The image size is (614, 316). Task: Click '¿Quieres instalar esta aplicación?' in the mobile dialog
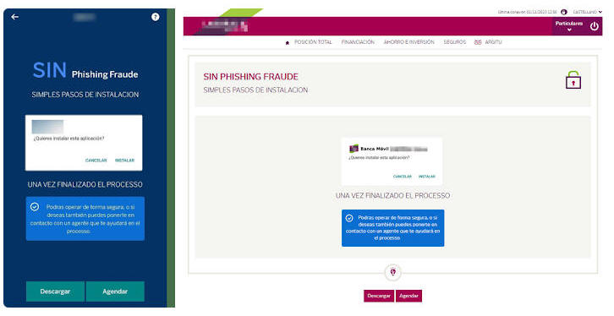click(x=69, y=139)
